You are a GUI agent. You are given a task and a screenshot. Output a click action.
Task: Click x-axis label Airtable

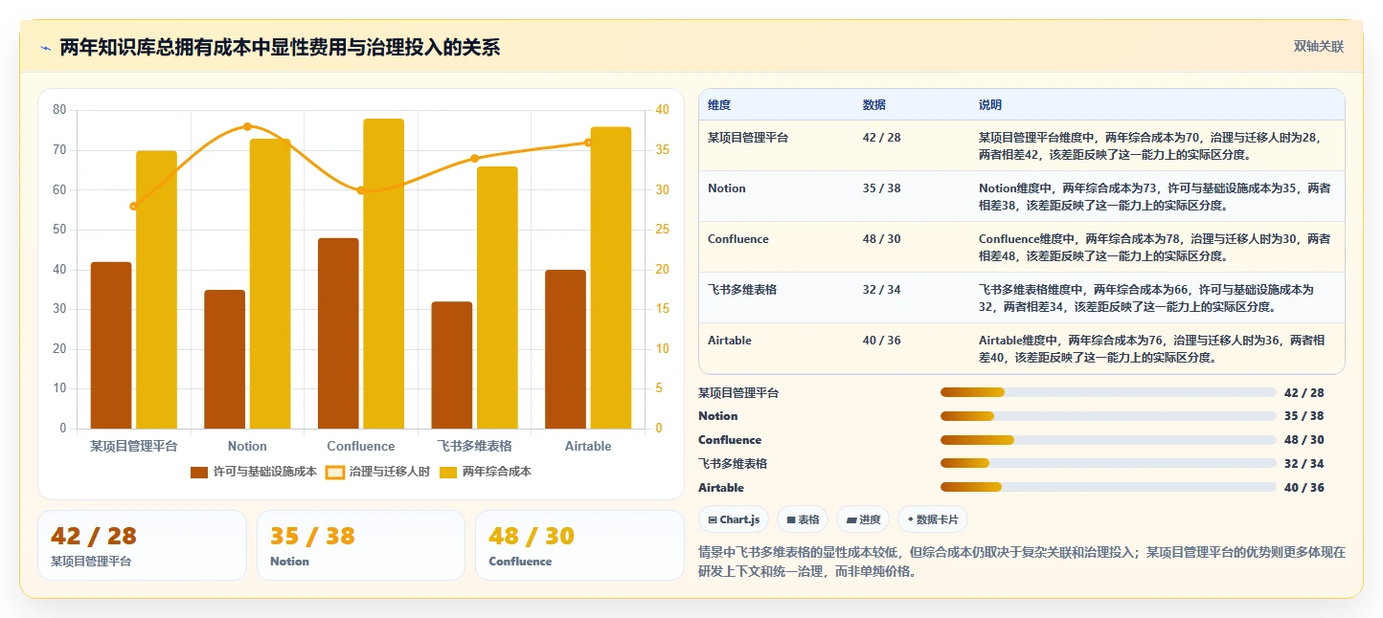(588, 446)
